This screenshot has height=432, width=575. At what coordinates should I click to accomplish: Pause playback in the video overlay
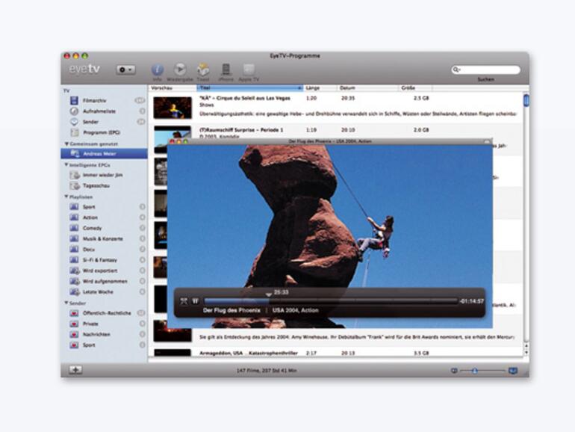[195, 301]
